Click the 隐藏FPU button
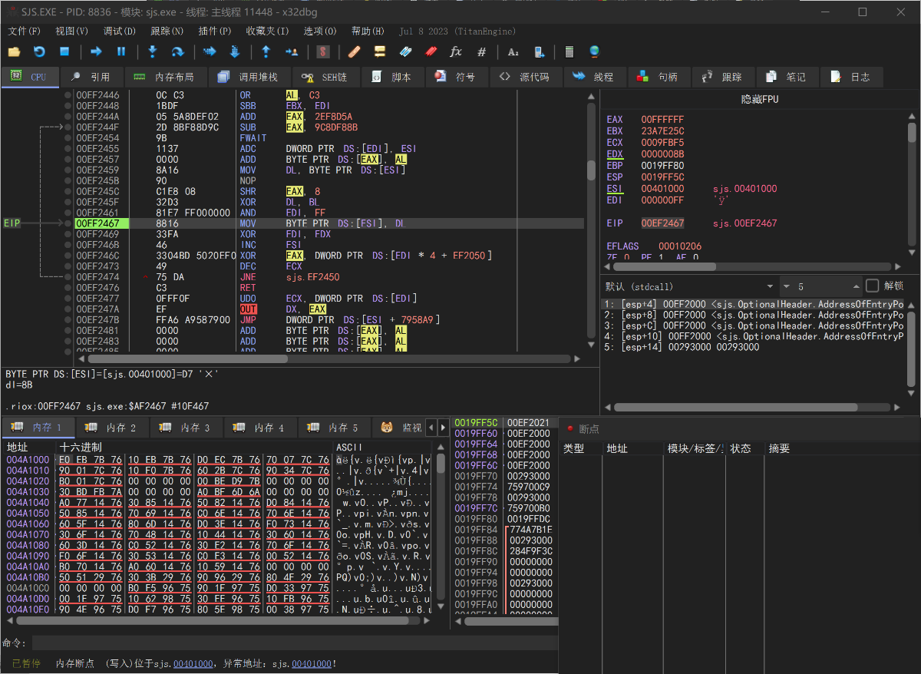The height and width of the screenshot is (674, 921). tap(760, 99)
